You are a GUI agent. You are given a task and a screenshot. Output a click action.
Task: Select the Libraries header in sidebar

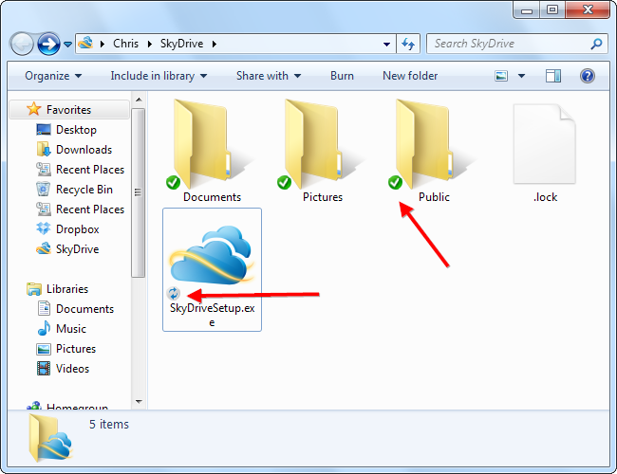67,289
